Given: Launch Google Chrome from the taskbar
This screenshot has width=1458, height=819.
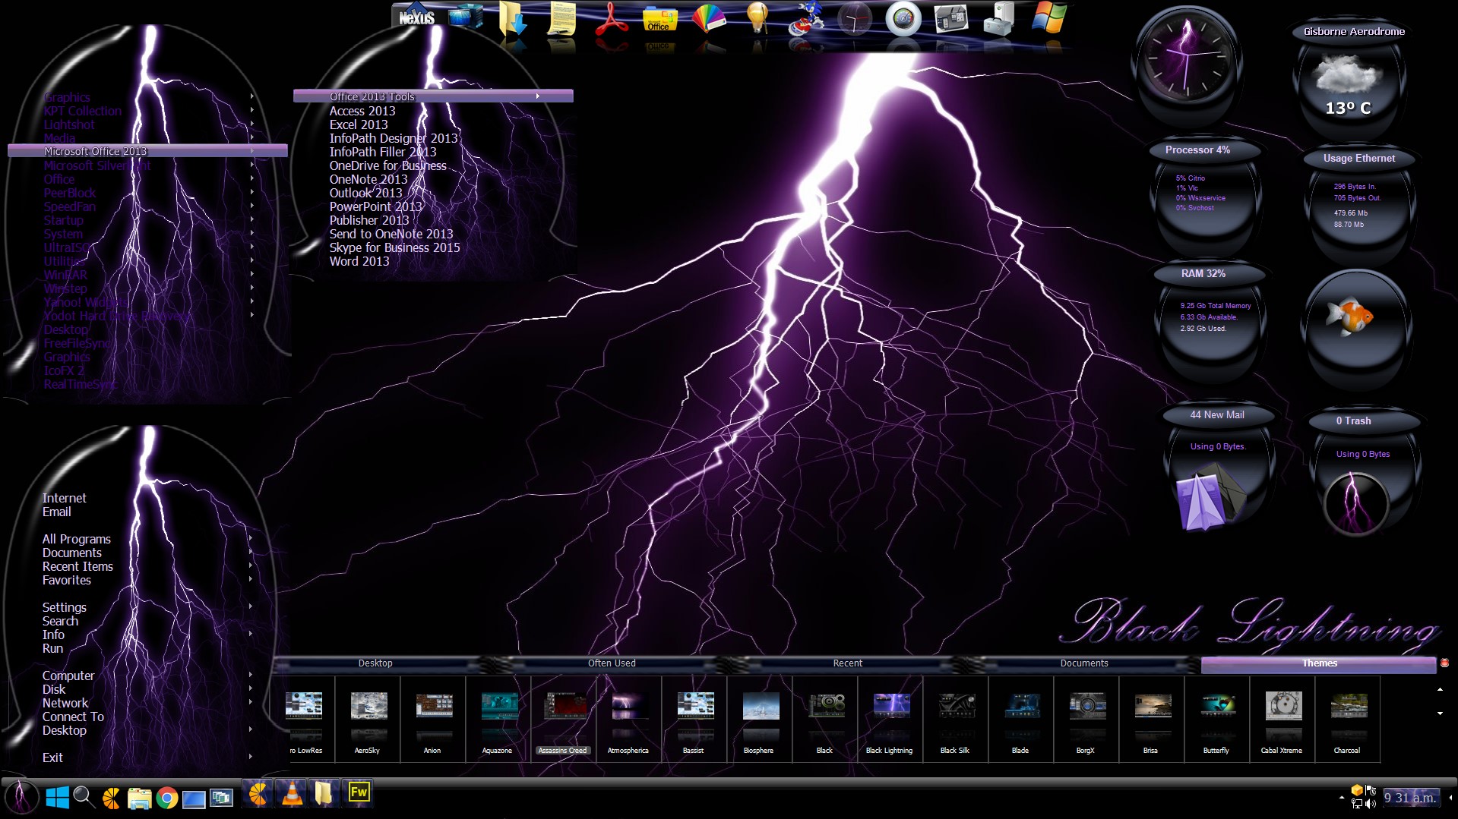Looking at the screenshot, I should pyautogui.click(x=167, y=798).
